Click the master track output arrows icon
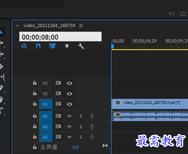Viewport: 188px width, 154px height. click(105, 146)
